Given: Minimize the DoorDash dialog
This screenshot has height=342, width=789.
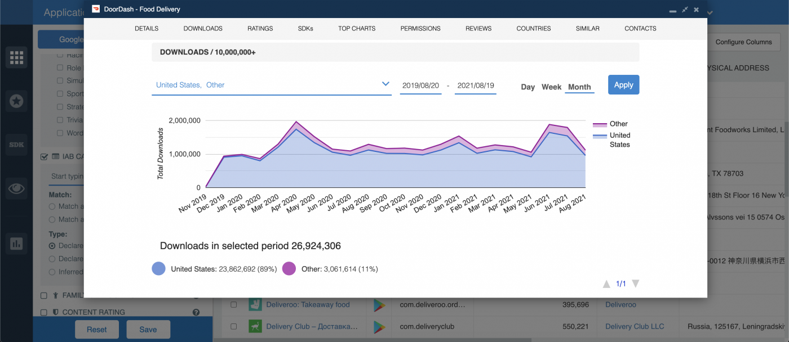Looking at the screenshot, I should click(672, 10).
